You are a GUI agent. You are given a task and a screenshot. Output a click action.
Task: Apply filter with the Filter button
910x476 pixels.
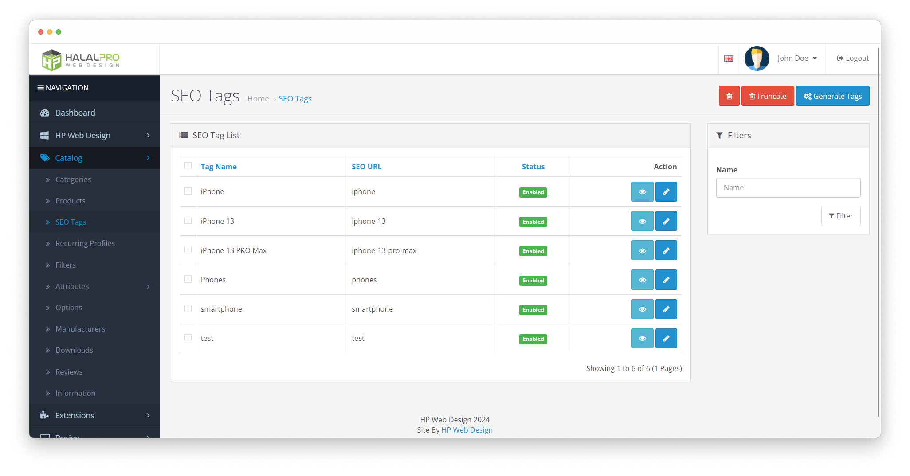point(841,216)
